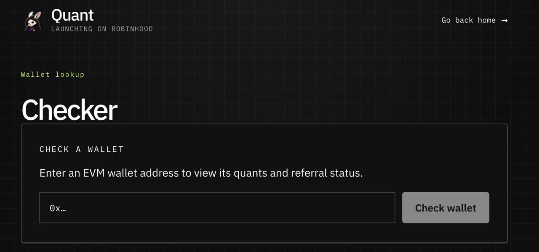Focus the 0x… wallet address field
The image size is (539, 252).
tap(217, 208)
